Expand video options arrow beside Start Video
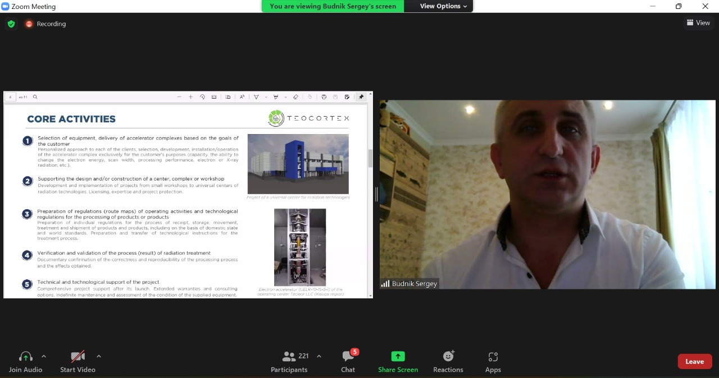Image resolution: width=719 pixels, height=378 pixels. point(99,356)
